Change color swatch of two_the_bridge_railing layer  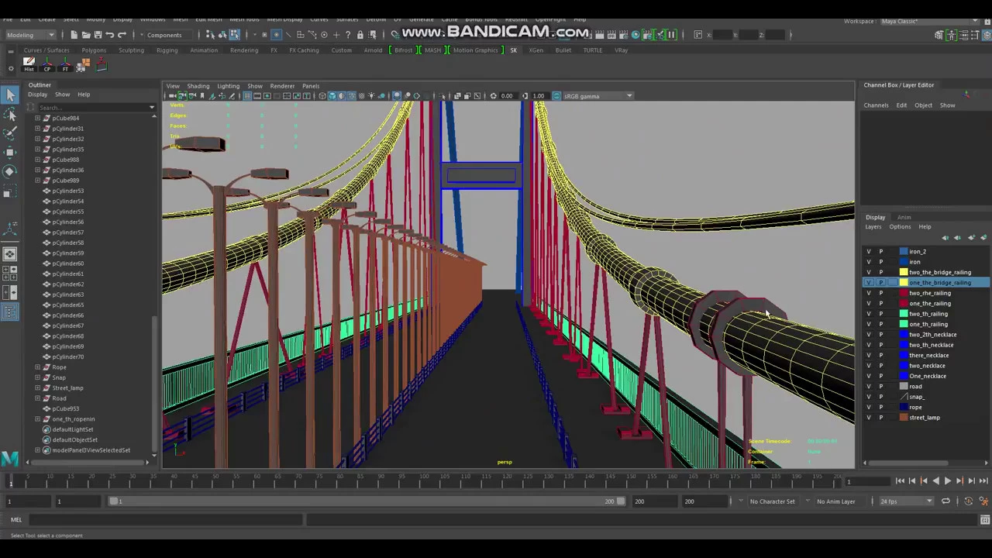coord(903,273)
